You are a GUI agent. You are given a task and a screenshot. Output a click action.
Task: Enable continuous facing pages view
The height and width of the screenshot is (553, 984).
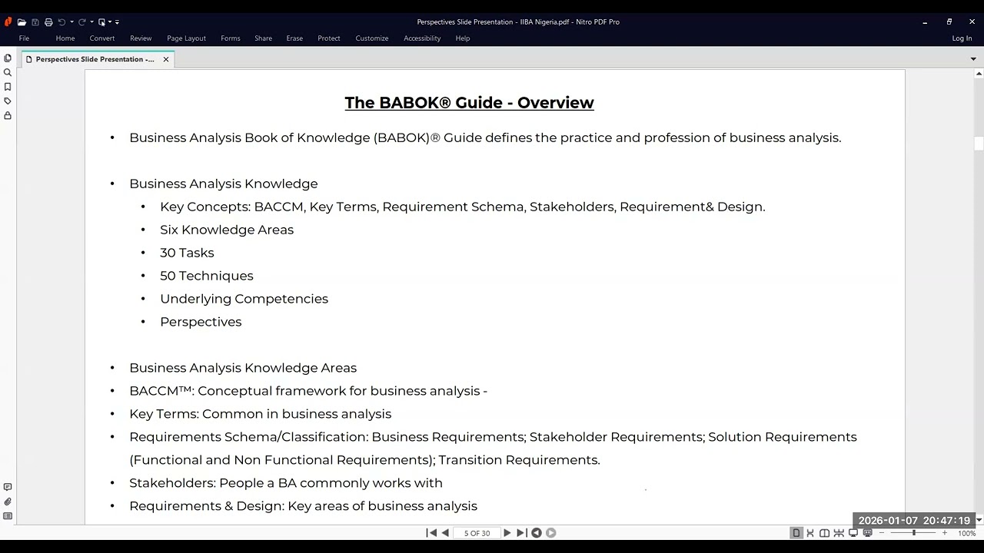(x=839, y=533)
